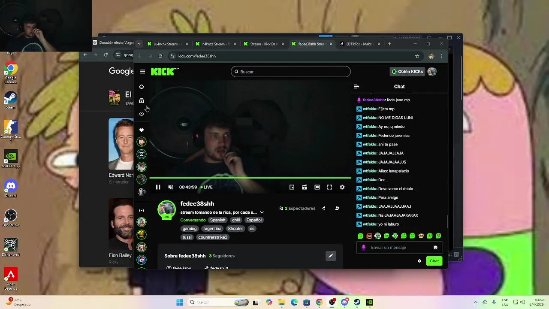Open Chrome tab search dropdown arrow
Viewport: 549px width, 309px height.
coord(139,44)
